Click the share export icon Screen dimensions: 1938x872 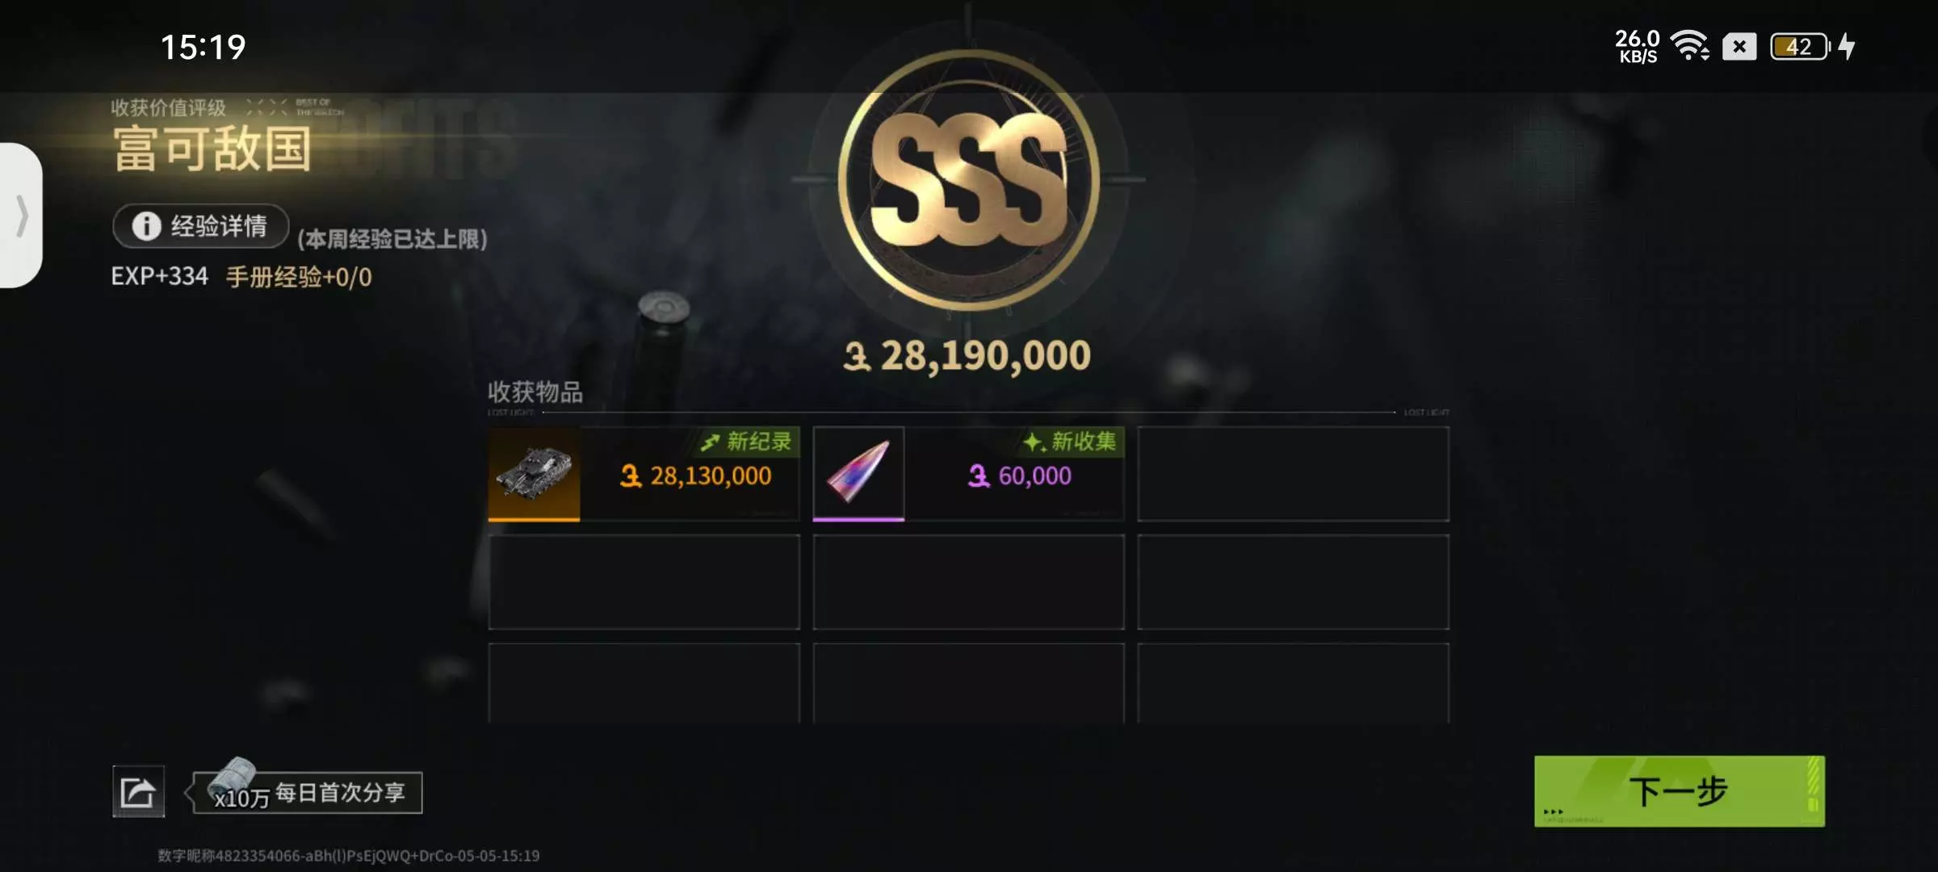point(138,791)
